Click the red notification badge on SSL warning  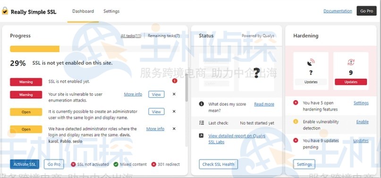point(175,81)
